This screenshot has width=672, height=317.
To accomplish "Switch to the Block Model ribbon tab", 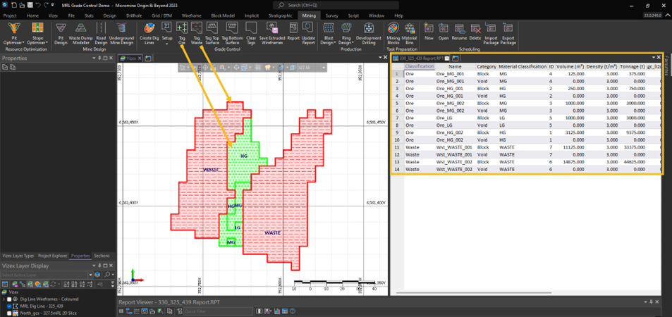I will pyautogui.click(x=223, y=15).
